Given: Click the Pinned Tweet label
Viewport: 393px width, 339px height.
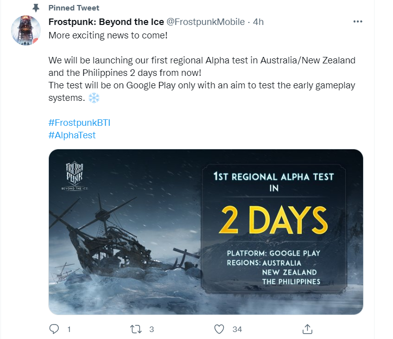Looking at the screenshot, I should [x=74, y=8].
